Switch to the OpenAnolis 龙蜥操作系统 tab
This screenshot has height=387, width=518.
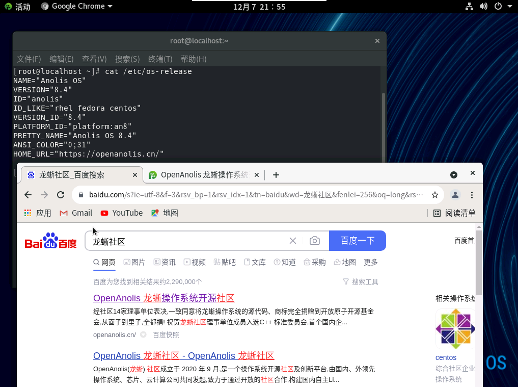(x=204, y=175)
